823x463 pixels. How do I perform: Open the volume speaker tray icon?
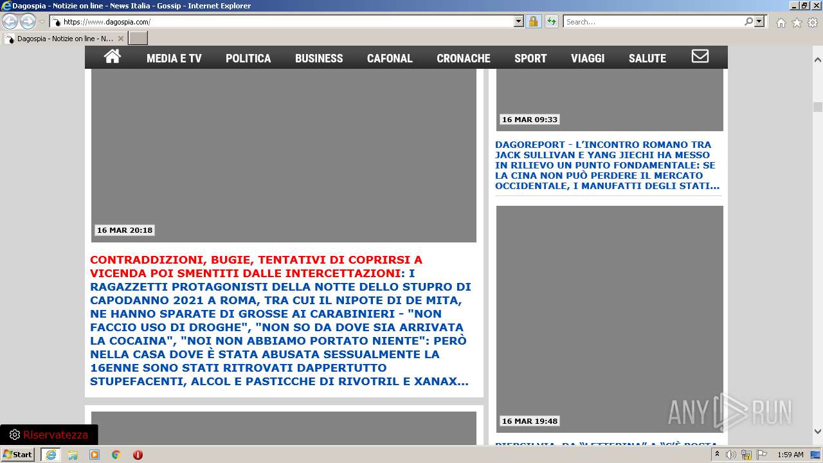pos(731,455)
